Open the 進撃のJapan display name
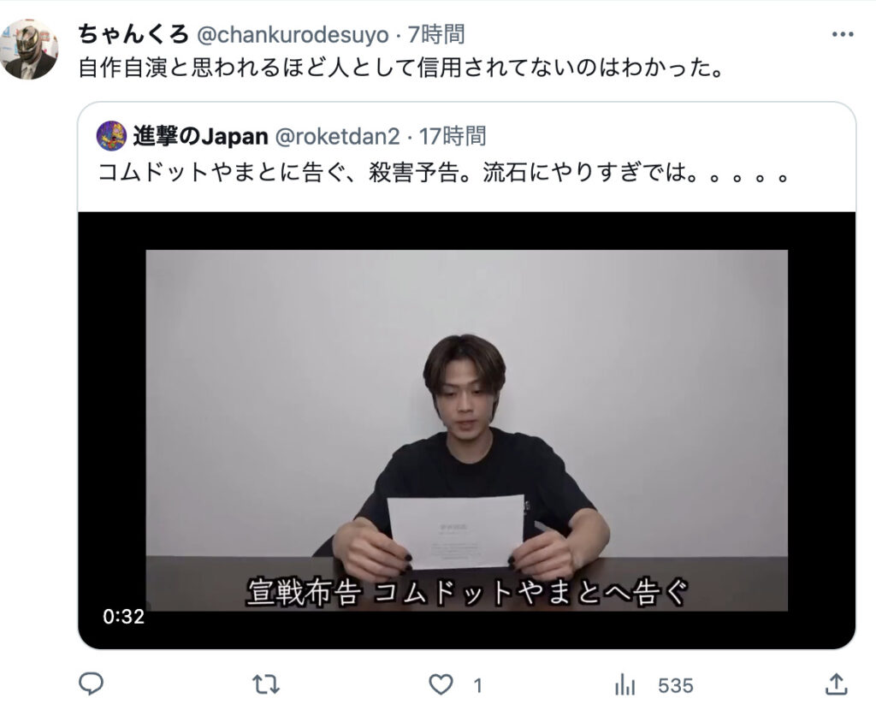This screenshot has height=710, width=876. click(200, 136)
